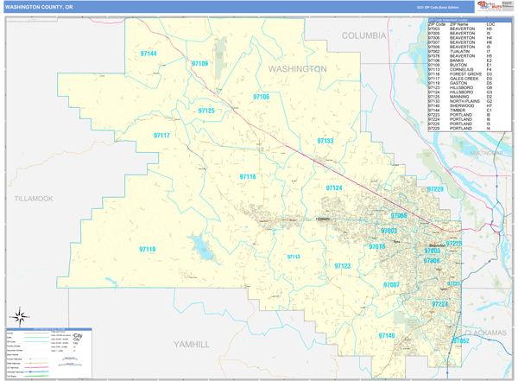
Task: Click the TILLAMOOK county label
Action: point(34,199)
